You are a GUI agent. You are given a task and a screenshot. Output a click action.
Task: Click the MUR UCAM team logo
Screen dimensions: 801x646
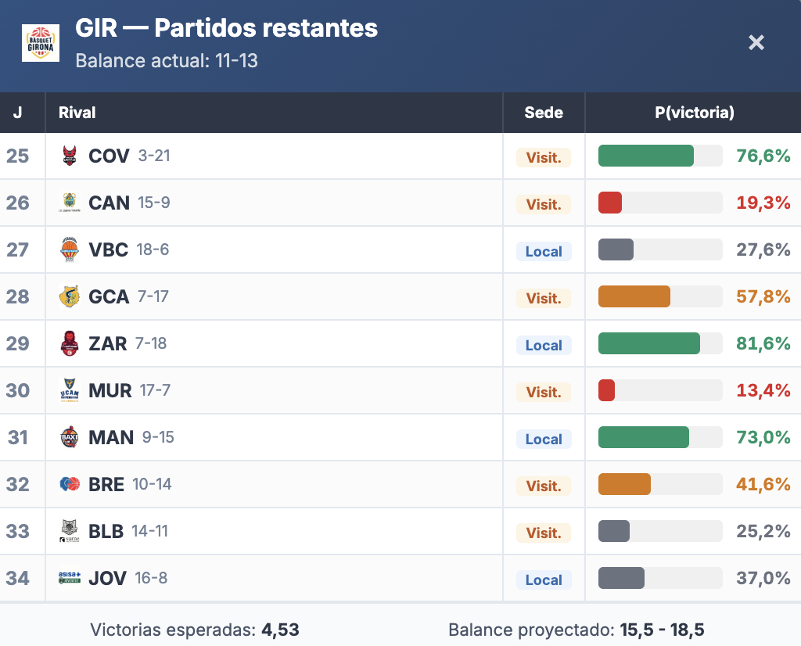pos(70,390)
